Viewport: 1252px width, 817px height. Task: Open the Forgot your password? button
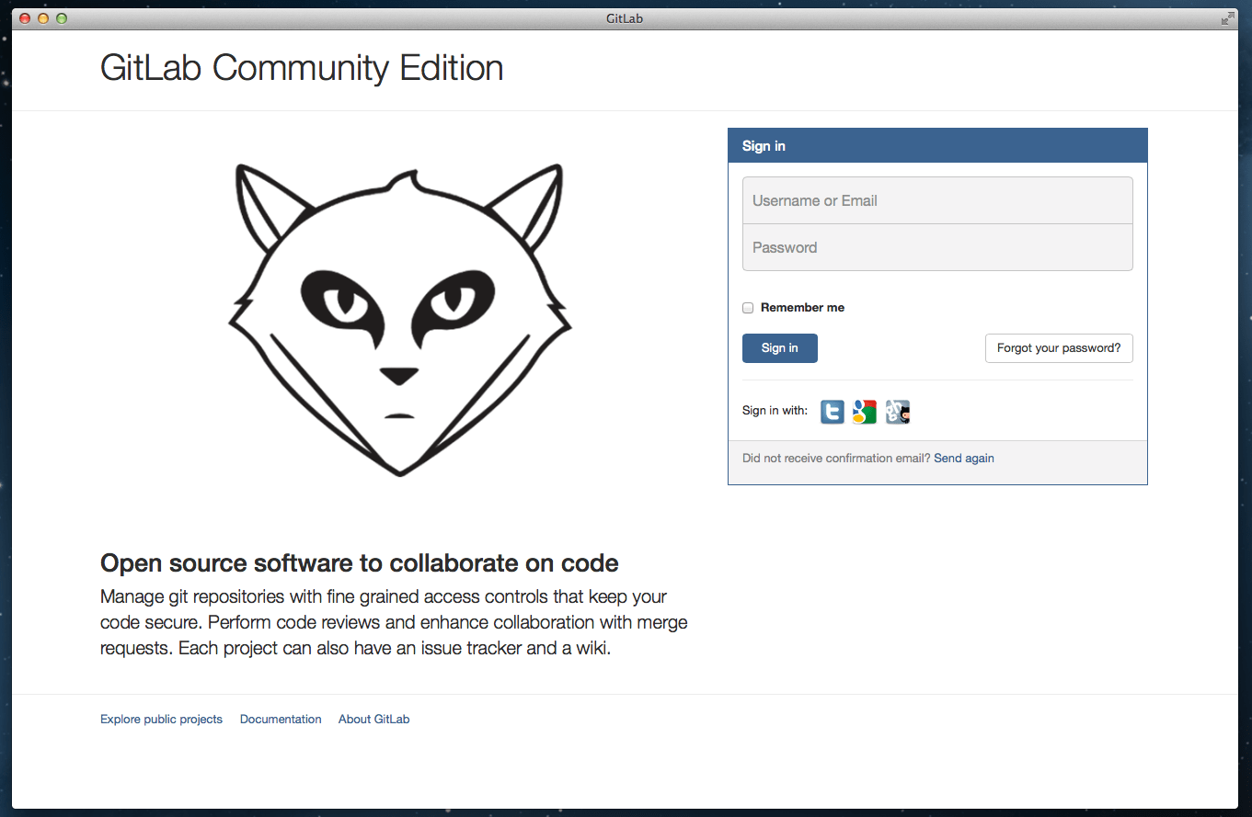1058,348
